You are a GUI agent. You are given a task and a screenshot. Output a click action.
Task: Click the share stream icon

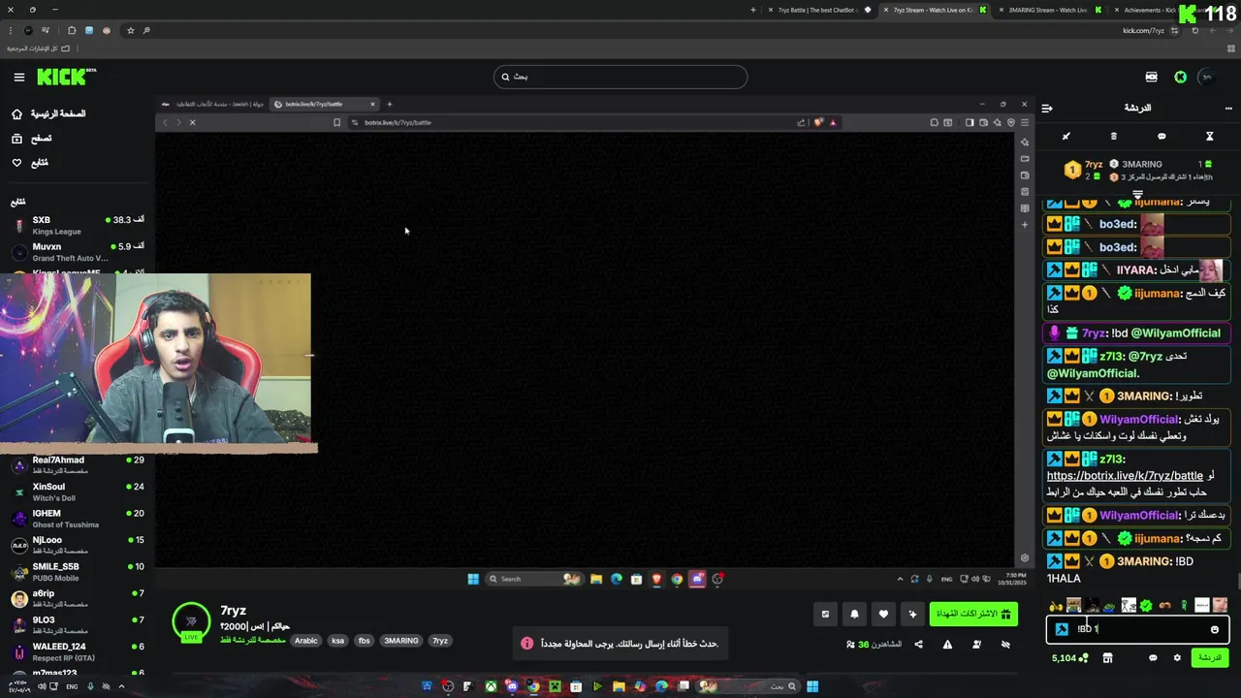[918, 644]
